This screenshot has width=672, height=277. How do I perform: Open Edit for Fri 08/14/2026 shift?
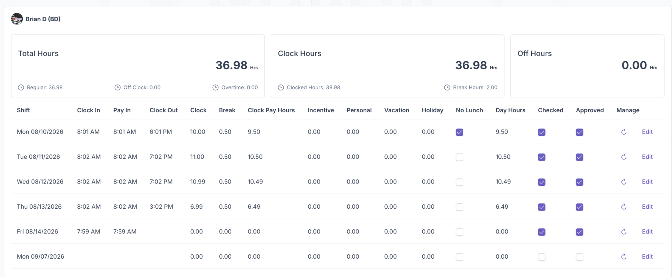[647, 231]
